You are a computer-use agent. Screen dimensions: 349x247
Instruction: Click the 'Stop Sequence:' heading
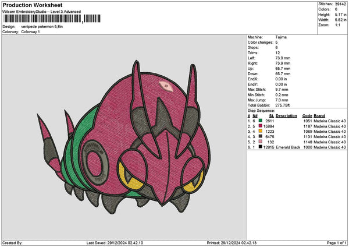click(x=261, y=111)
